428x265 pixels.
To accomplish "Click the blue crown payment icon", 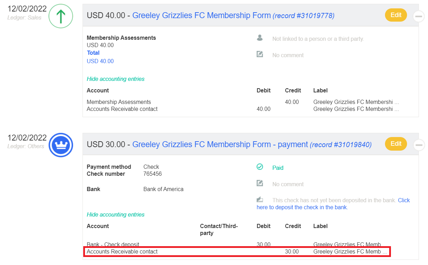I will click(60, 145).
